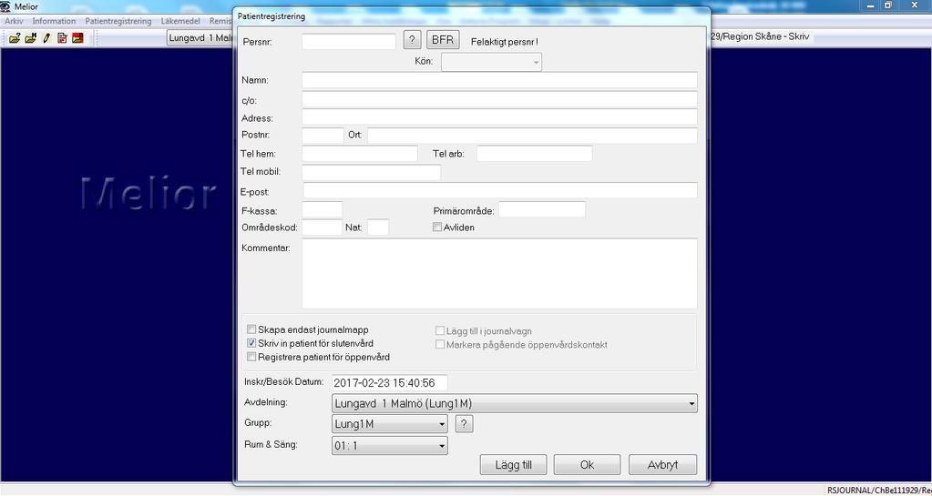Click into the F-kassa field
Viewport: 932px width, 496px height.
click(323, 209)
